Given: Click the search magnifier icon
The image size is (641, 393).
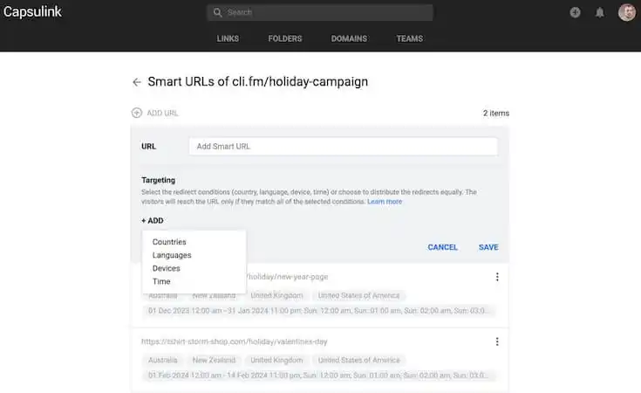Looking at the screenshot, I should coord(217,13).
